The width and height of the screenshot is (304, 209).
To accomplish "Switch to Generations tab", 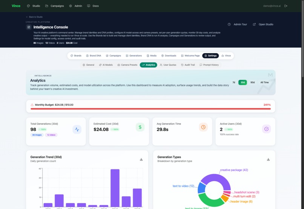I will (134, 56).
